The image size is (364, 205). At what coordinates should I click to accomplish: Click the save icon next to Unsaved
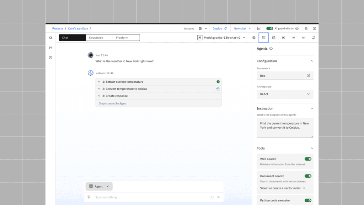[200, 28]
